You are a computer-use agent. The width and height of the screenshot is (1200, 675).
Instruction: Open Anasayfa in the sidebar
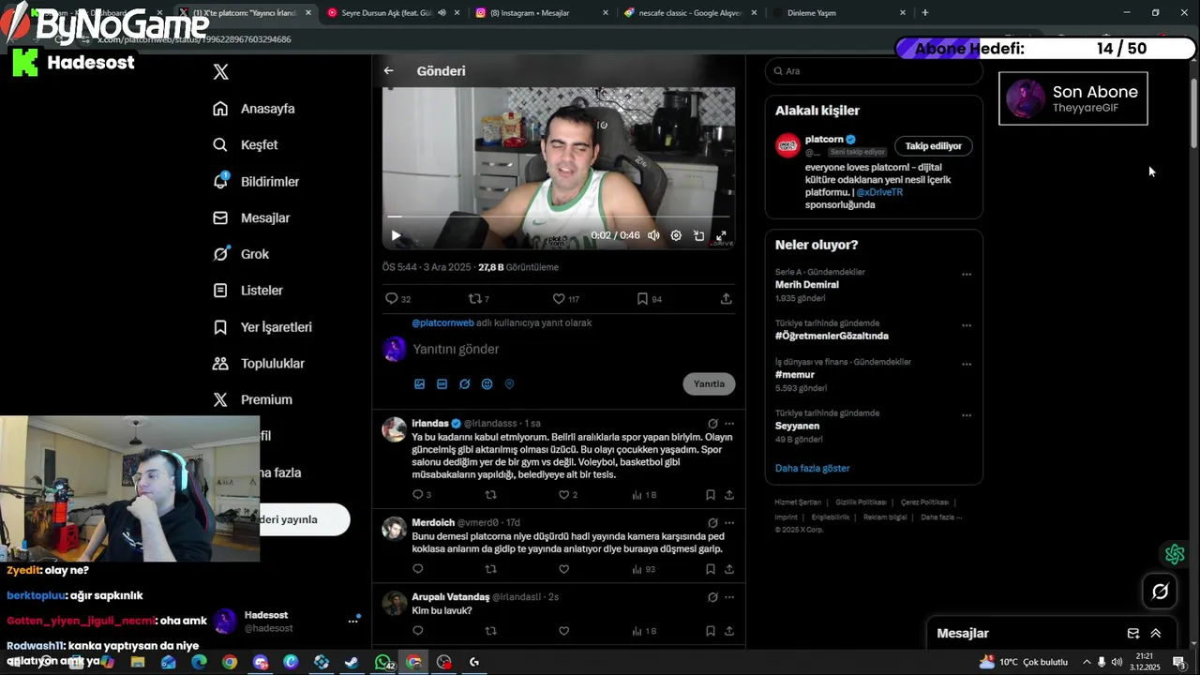(253, 109)
